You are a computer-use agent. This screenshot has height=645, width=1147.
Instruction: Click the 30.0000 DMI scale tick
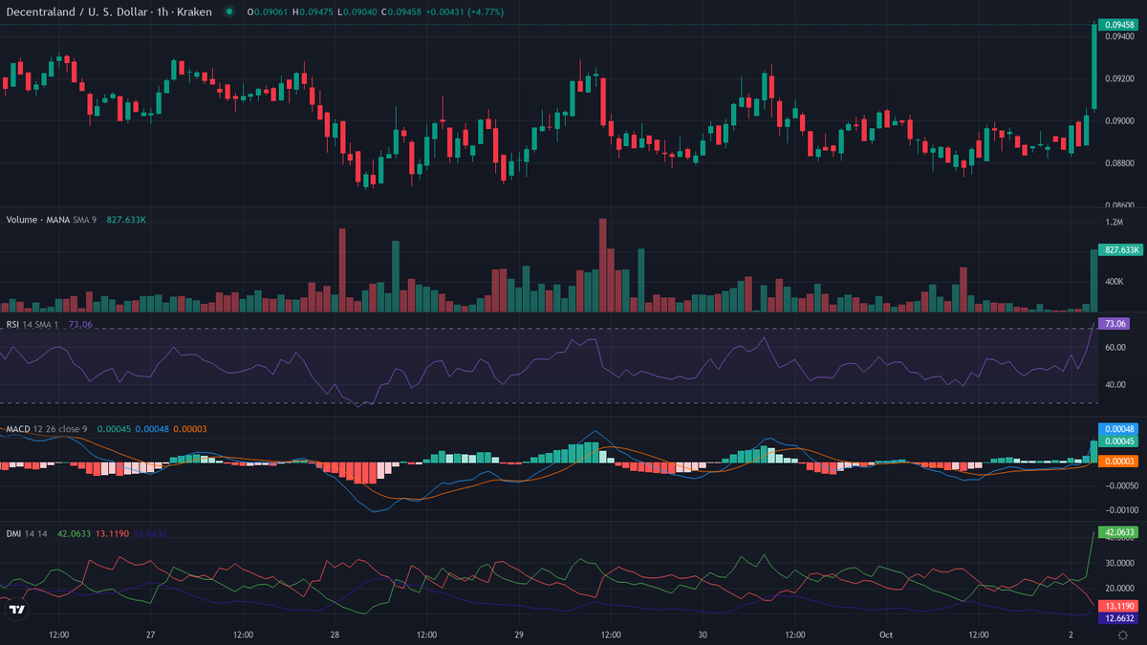click(1119, 564)
